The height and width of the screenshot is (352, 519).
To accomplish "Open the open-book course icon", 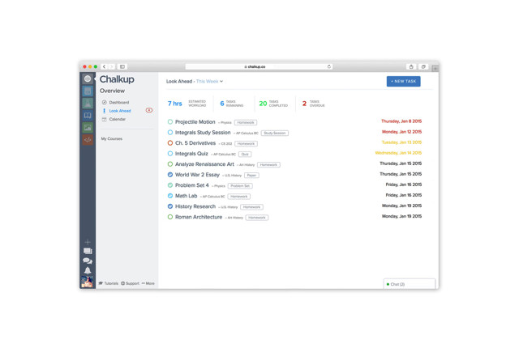I will point(88,115).
